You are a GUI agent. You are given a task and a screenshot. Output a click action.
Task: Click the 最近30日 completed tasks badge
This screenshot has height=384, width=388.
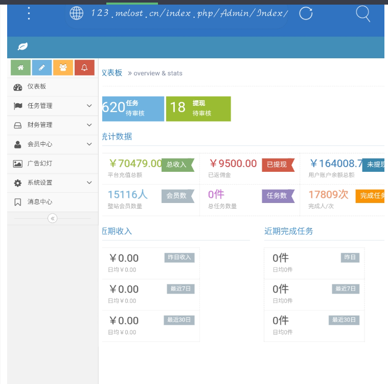pyautogui.click(x=344, y=320)
